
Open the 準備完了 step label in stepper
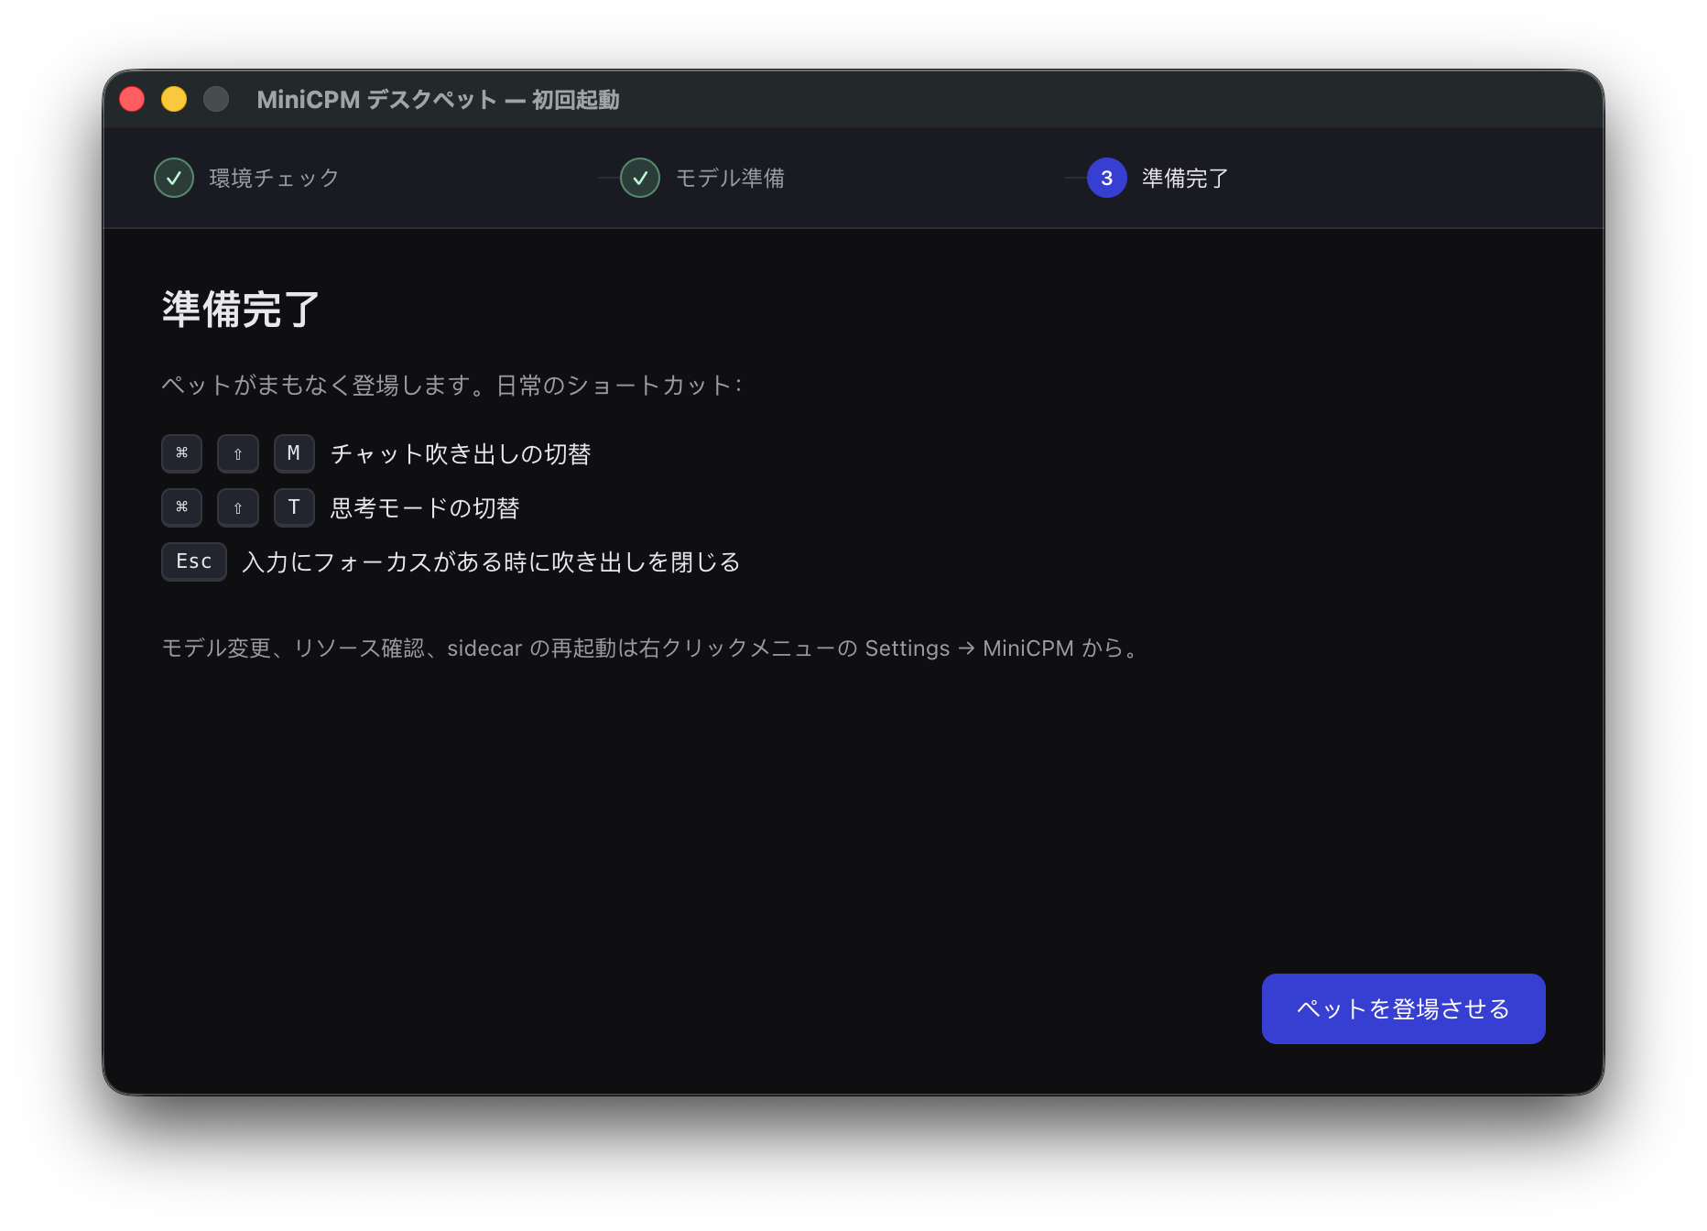pos(1185,178)
